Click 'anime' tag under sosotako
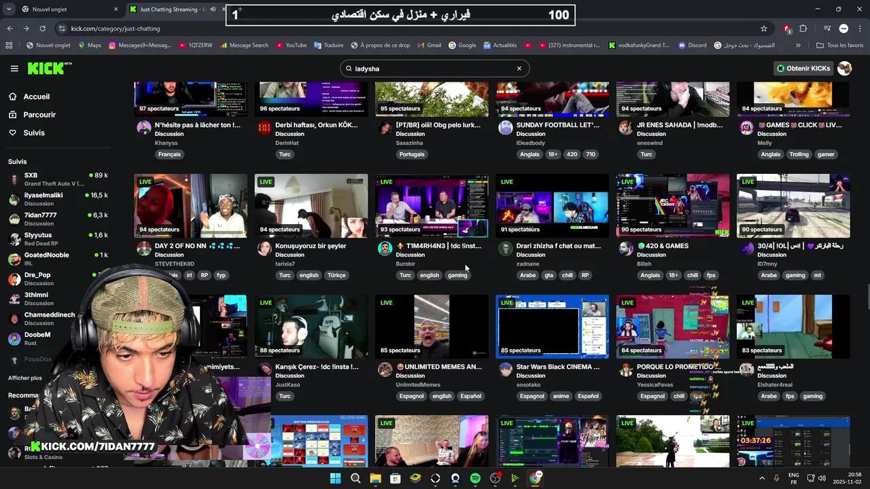The width and height of the screenshot is (870, 489). 561,396
